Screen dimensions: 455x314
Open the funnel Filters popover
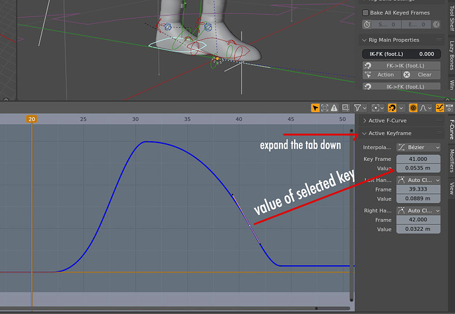360,108
